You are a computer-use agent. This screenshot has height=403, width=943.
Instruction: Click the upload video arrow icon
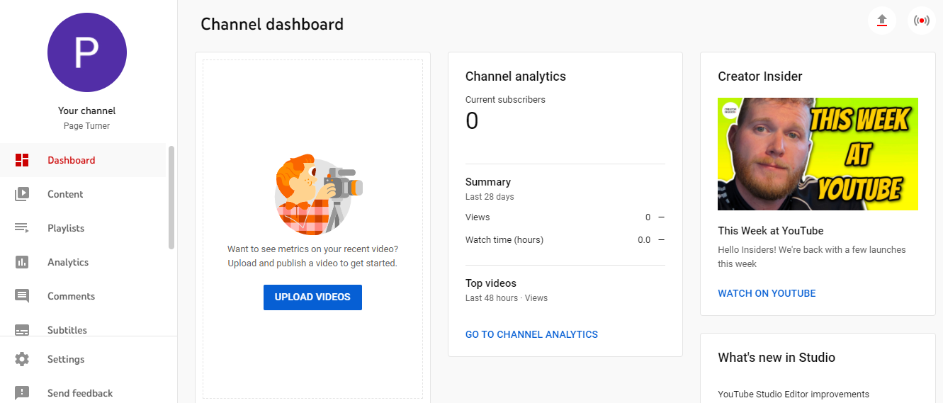pyautogui.click(x=882, y=20)
